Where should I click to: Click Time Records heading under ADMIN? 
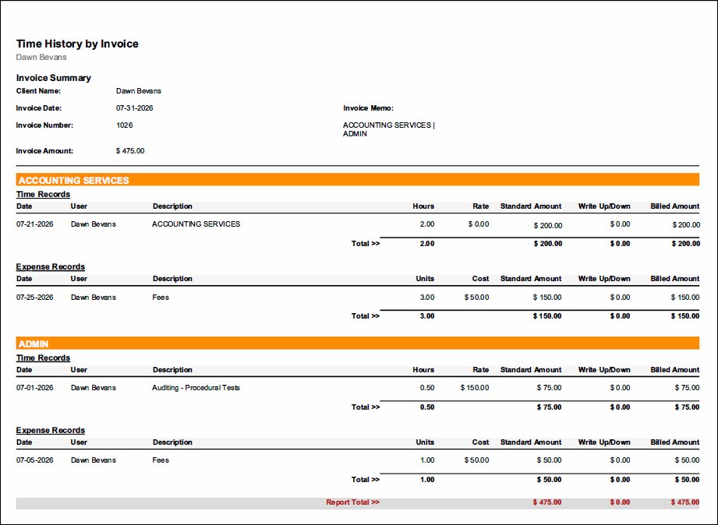coord(43,358)
